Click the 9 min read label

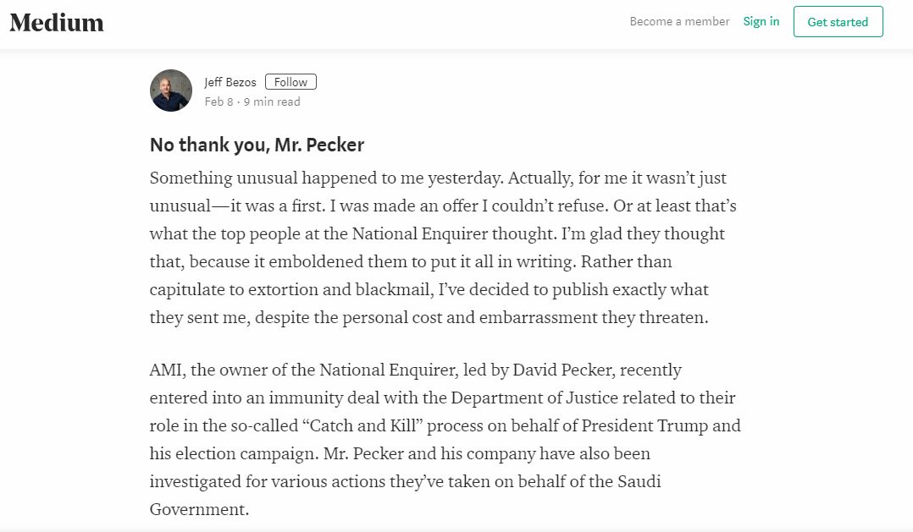coord(272,101)
